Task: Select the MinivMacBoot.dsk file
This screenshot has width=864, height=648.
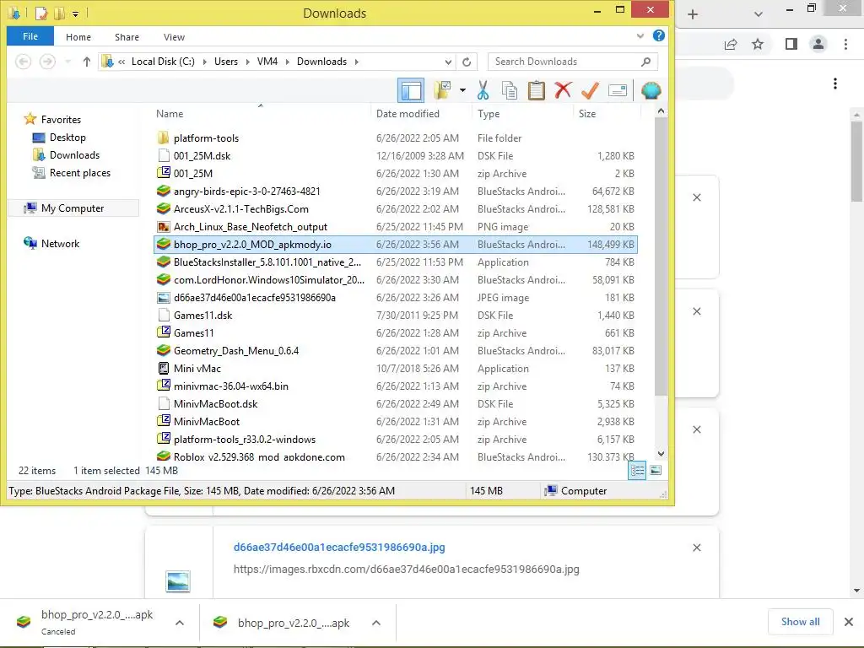Action: tap(215, 404)
